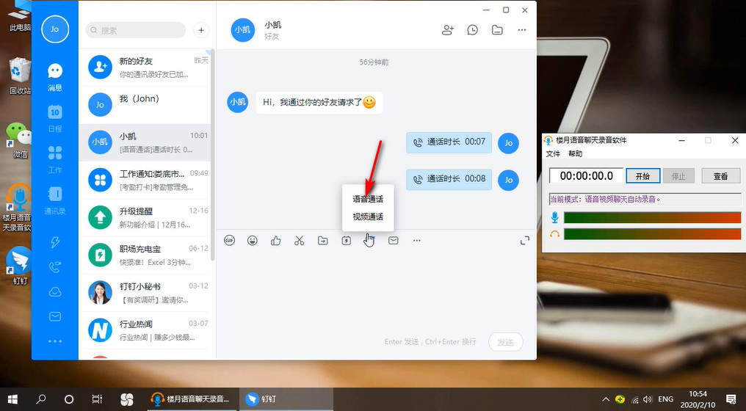The width and height of the screenshot is (746, 411).
Task: Open the notification center icon
Action: [x=731, y=399]
